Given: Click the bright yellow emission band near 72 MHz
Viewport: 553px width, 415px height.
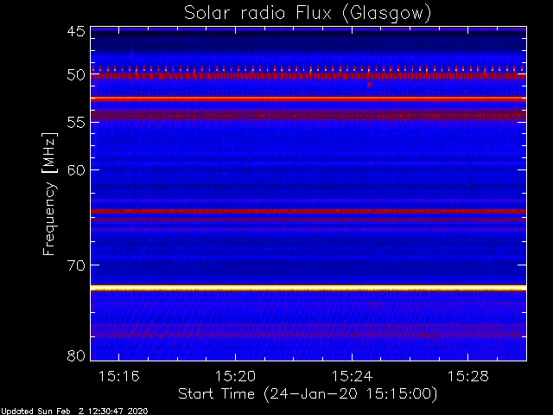Looking at the screenshot, I should pyautogui.click(x=308, y=288).
